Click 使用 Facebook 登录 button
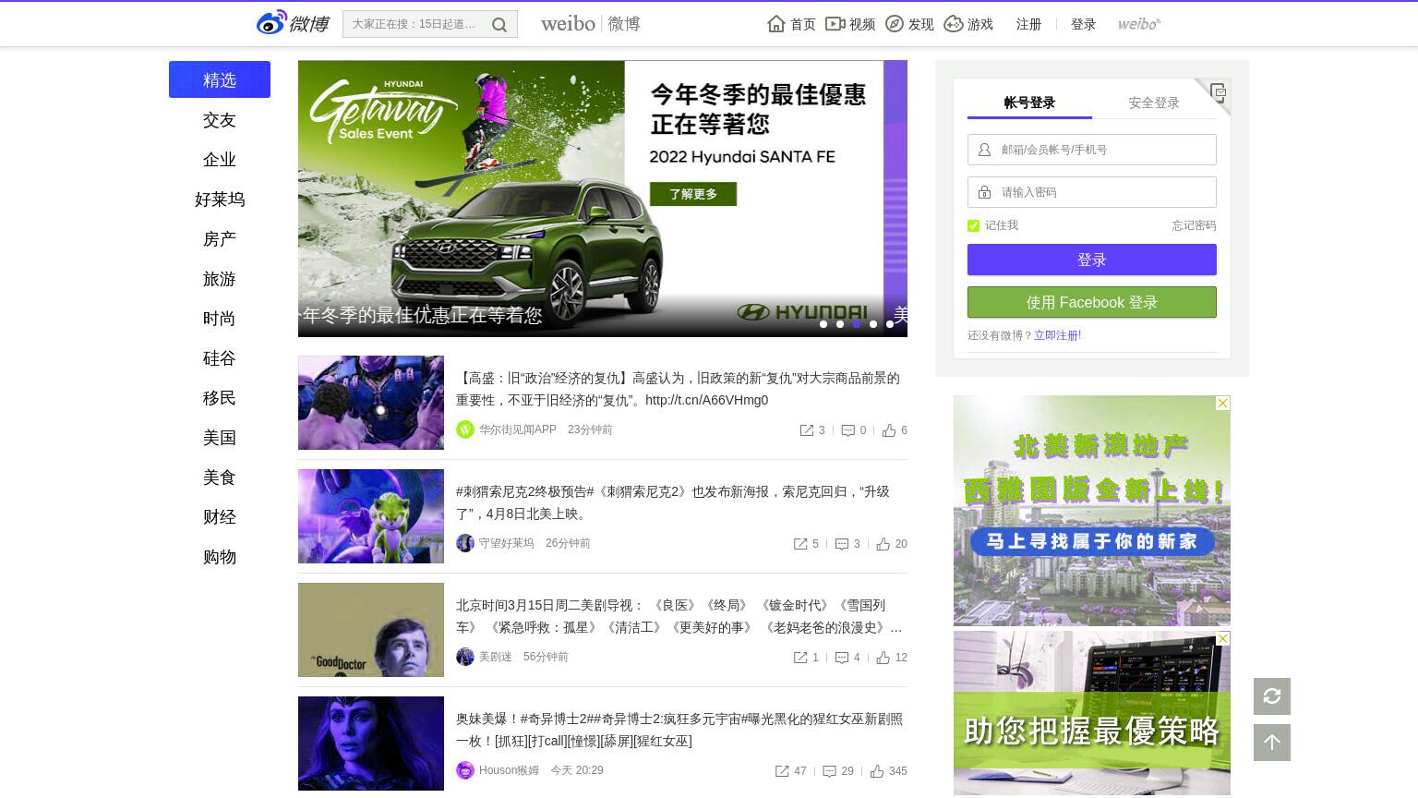The image size is (1418, 798). point(1092,302)
